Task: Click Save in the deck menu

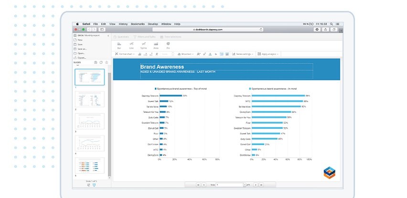Action: pos(78,44)
